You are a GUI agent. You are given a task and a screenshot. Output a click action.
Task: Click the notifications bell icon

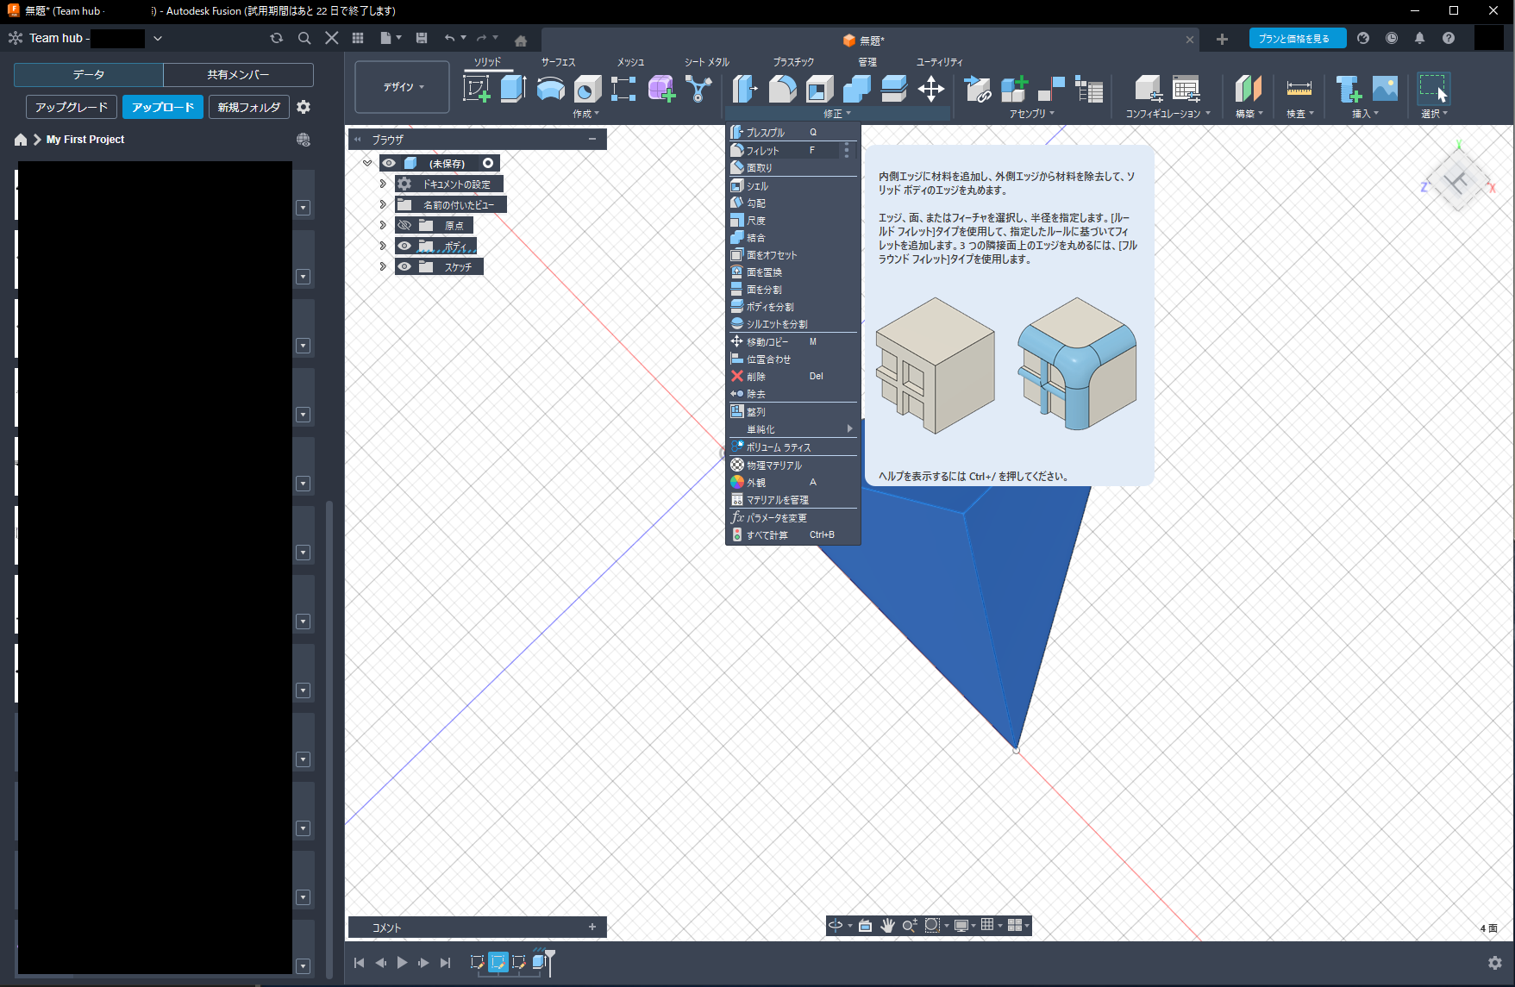tap(1419, 38)
